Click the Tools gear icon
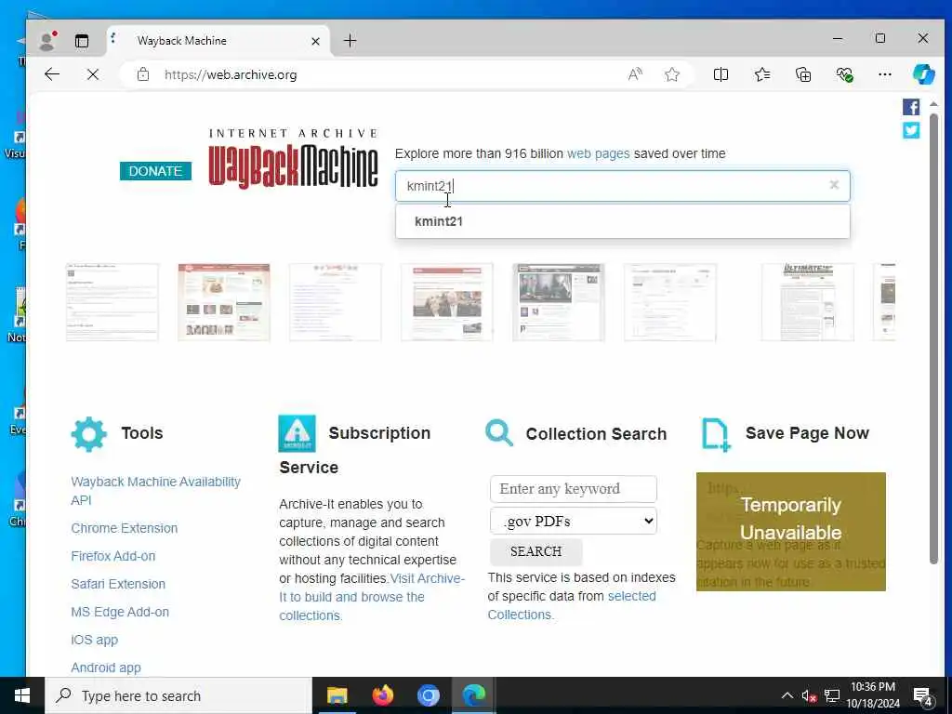The image size is (952, 714). click(x=88, y=434)
